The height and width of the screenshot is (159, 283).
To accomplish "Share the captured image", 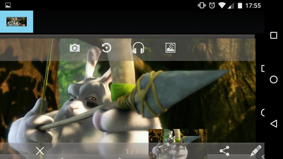I will tap(224, 151).
